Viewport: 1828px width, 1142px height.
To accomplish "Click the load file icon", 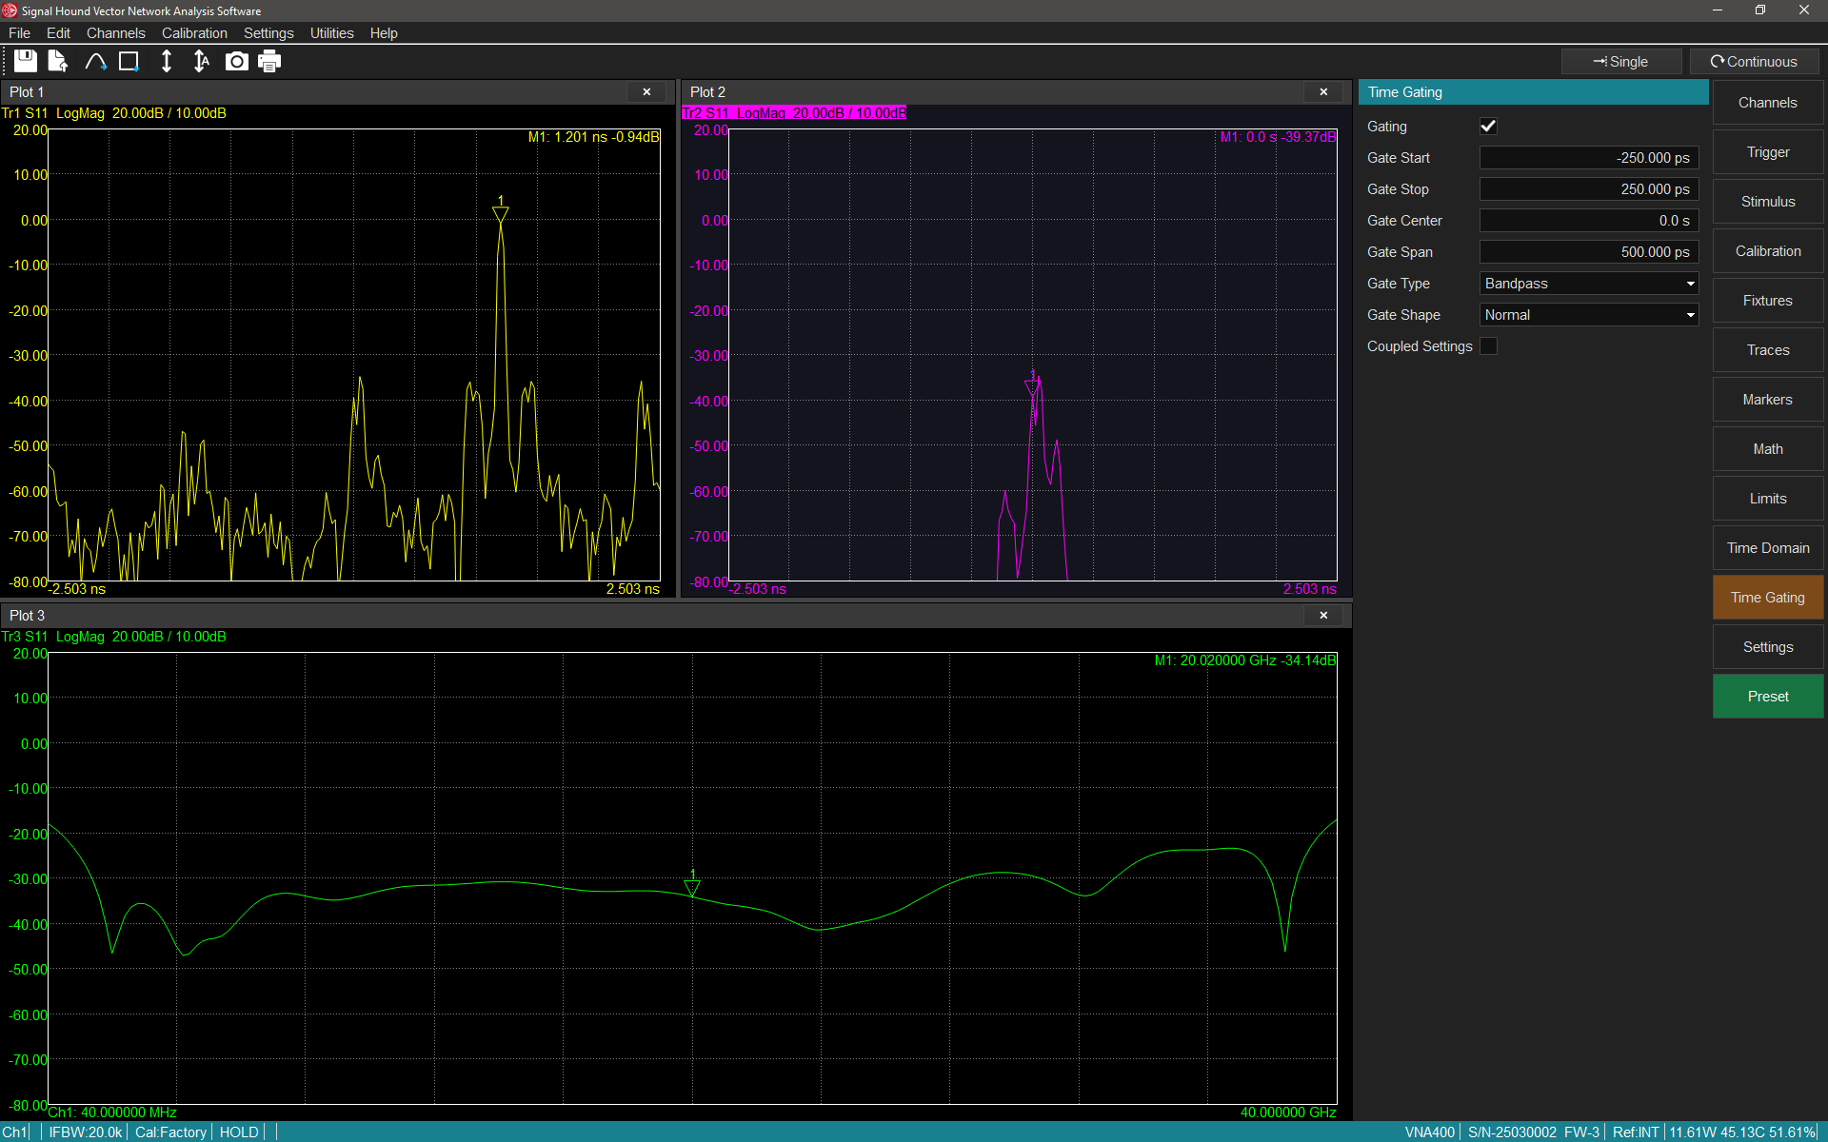I will (x=58, y=62).
